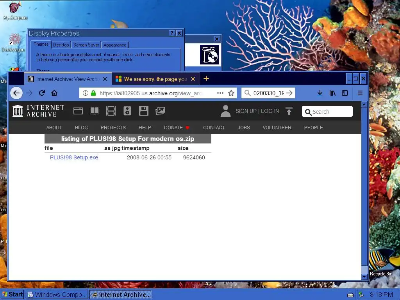
Task: Close the 'We are sorry' tab
Action: coord(193,79)
